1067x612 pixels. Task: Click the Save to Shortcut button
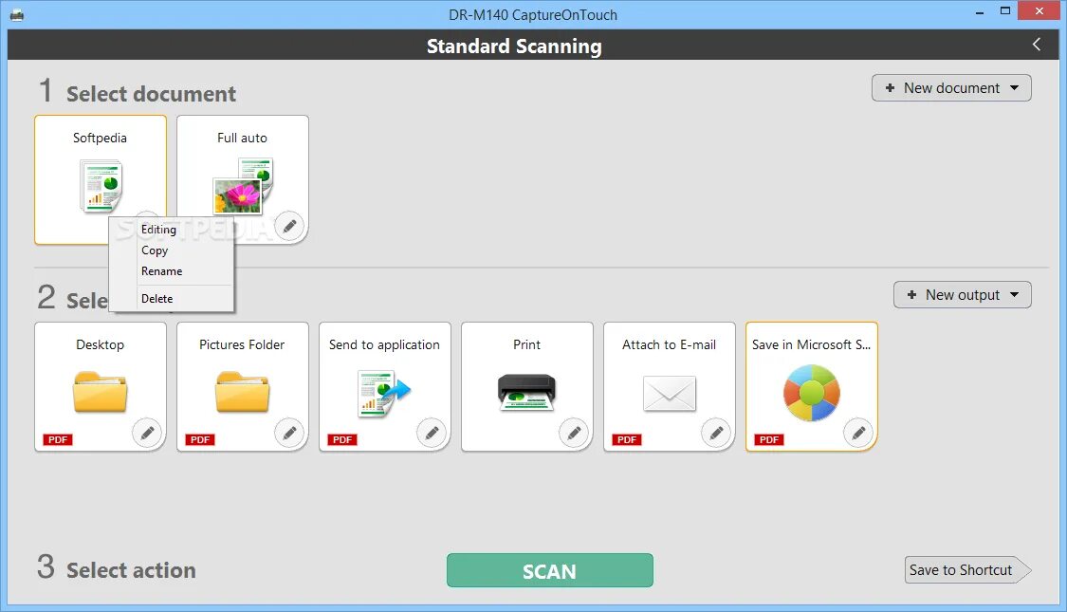[x=967, y=570]
